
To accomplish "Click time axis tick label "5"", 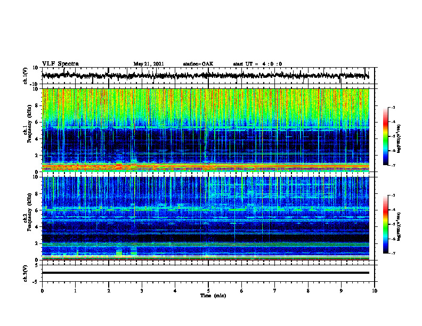I will tap(208, 291).
